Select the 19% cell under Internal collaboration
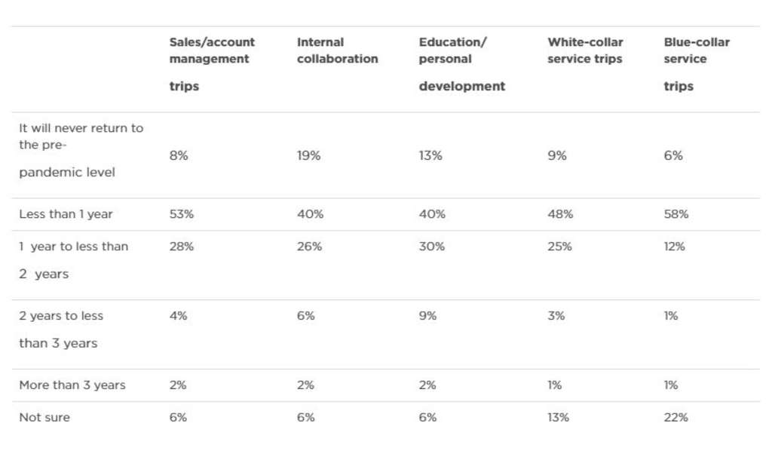Screen dimensions: 772x463 pyautogui.click(x=308, y=156)
